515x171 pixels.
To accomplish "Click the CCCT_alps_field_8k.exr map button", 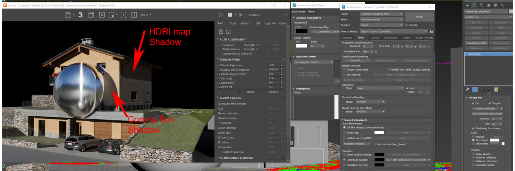I will pos(406,160).
